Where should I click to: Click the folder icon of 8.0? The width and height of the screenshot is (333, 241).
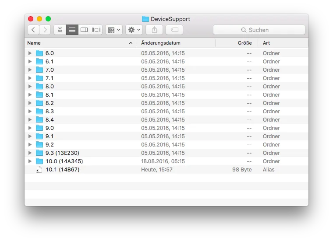point(39,86)
